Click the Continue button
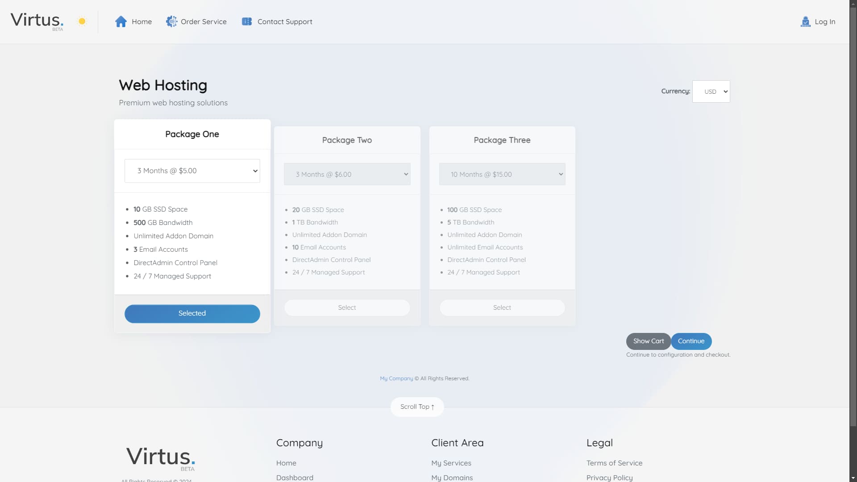857x482 pixels. click(x=691, y=341)
